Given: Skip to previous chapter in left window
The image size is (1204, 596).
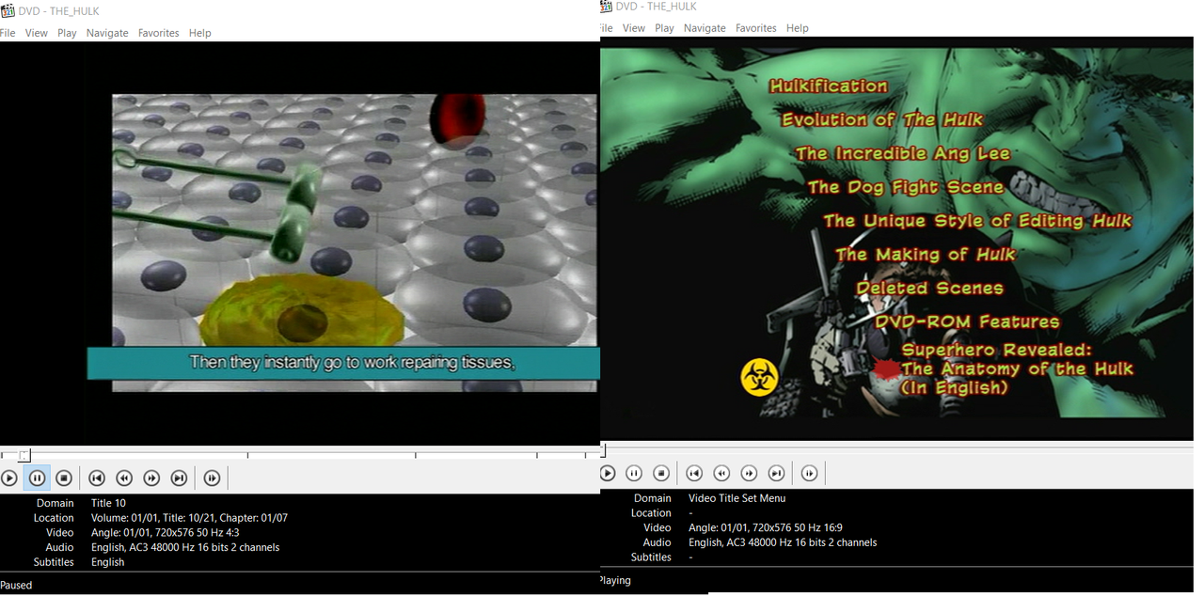Looking at the screenshot, I should coord(97,478).
